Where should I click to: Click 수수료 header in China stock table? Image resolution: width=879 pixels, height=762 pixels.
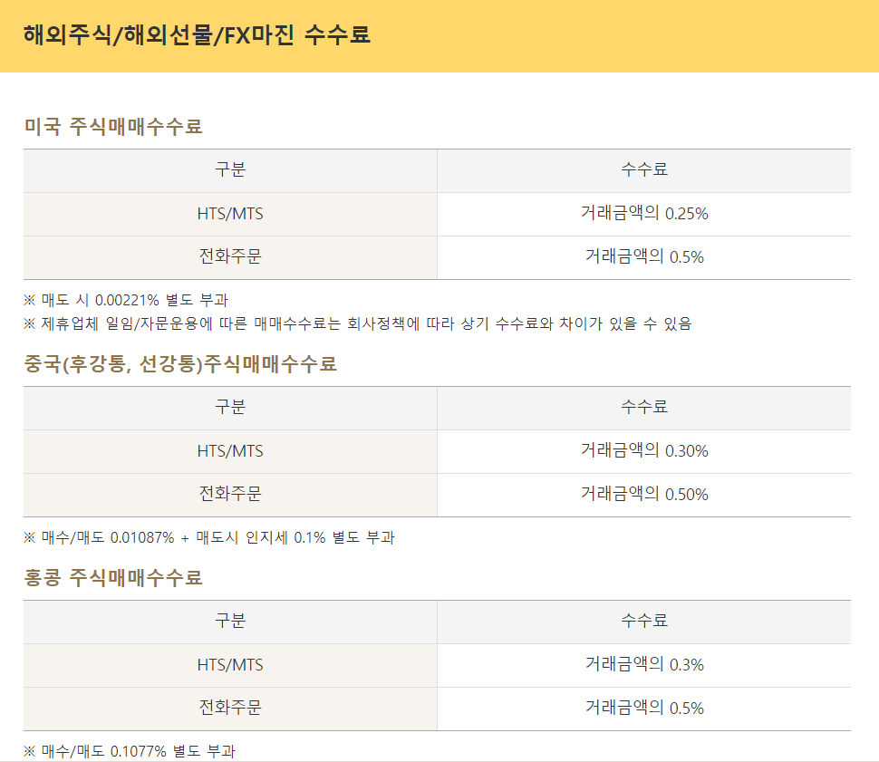click(x=644, y=407)
